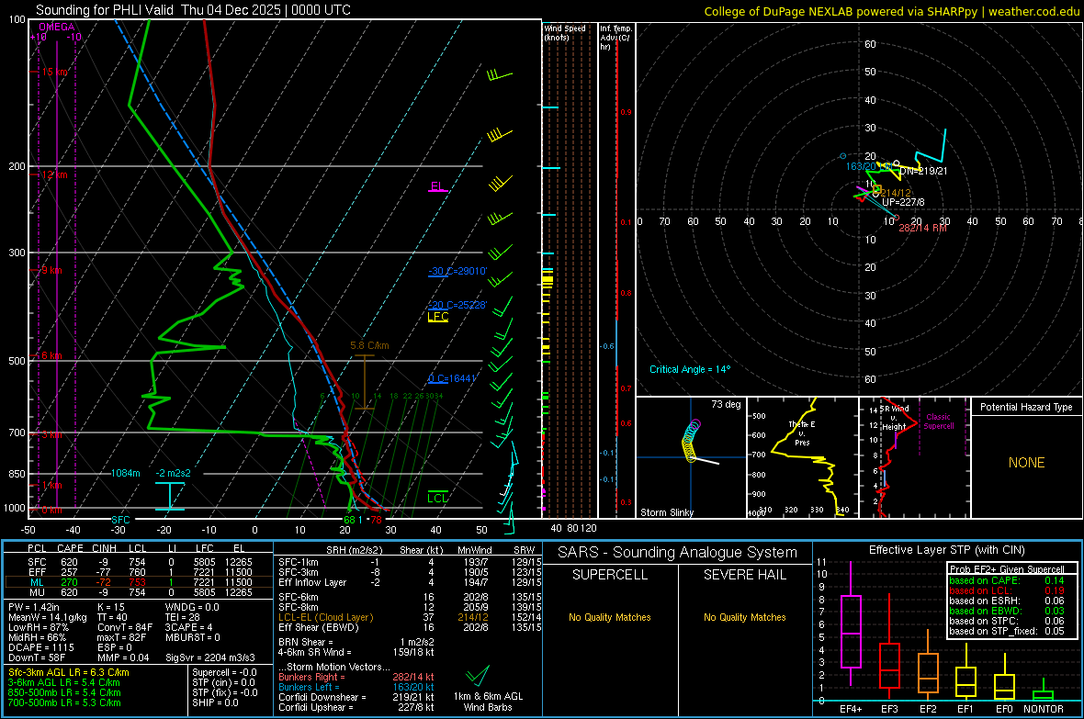The width and height of the screenshot is (1084, 719).
Task: Click the 'based on STP_fixed:' row
Action: (x=1007, y=631)
